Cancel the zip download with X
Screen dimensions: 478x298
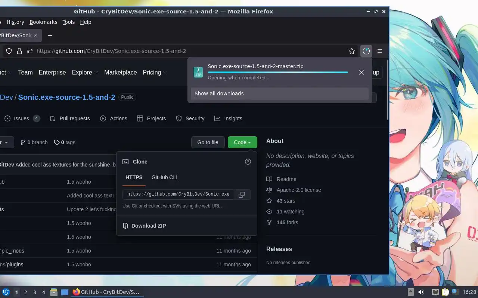pyautogui.click(x=361, y=72)
